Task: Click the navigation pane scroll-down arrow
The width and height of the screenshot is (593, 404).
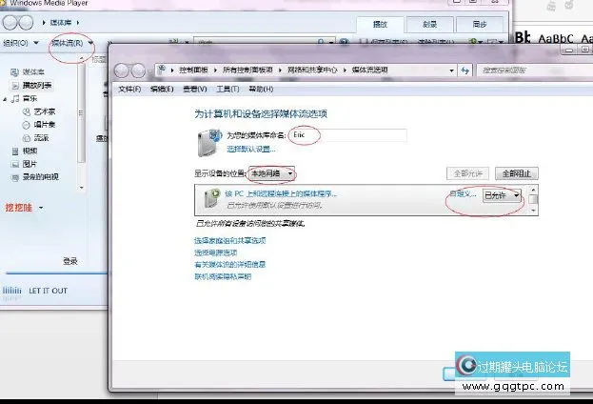Action: 81,188
